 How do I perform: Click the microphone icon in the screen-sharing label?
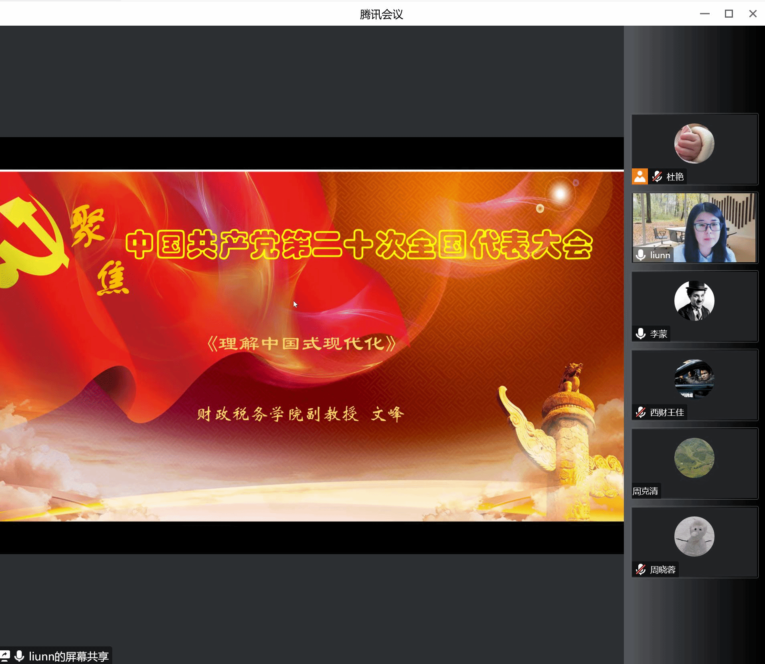(19, 656)
